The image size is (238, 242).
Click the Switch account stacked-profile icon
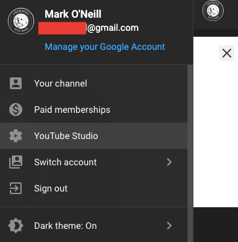click(x=16, y=162)
